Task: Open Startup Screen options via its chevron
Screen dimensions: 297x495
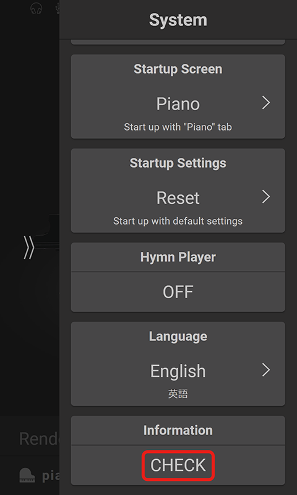Action: [266, 103]
